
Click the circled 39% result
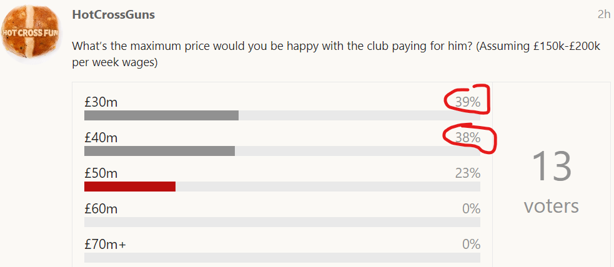[468, 102]
